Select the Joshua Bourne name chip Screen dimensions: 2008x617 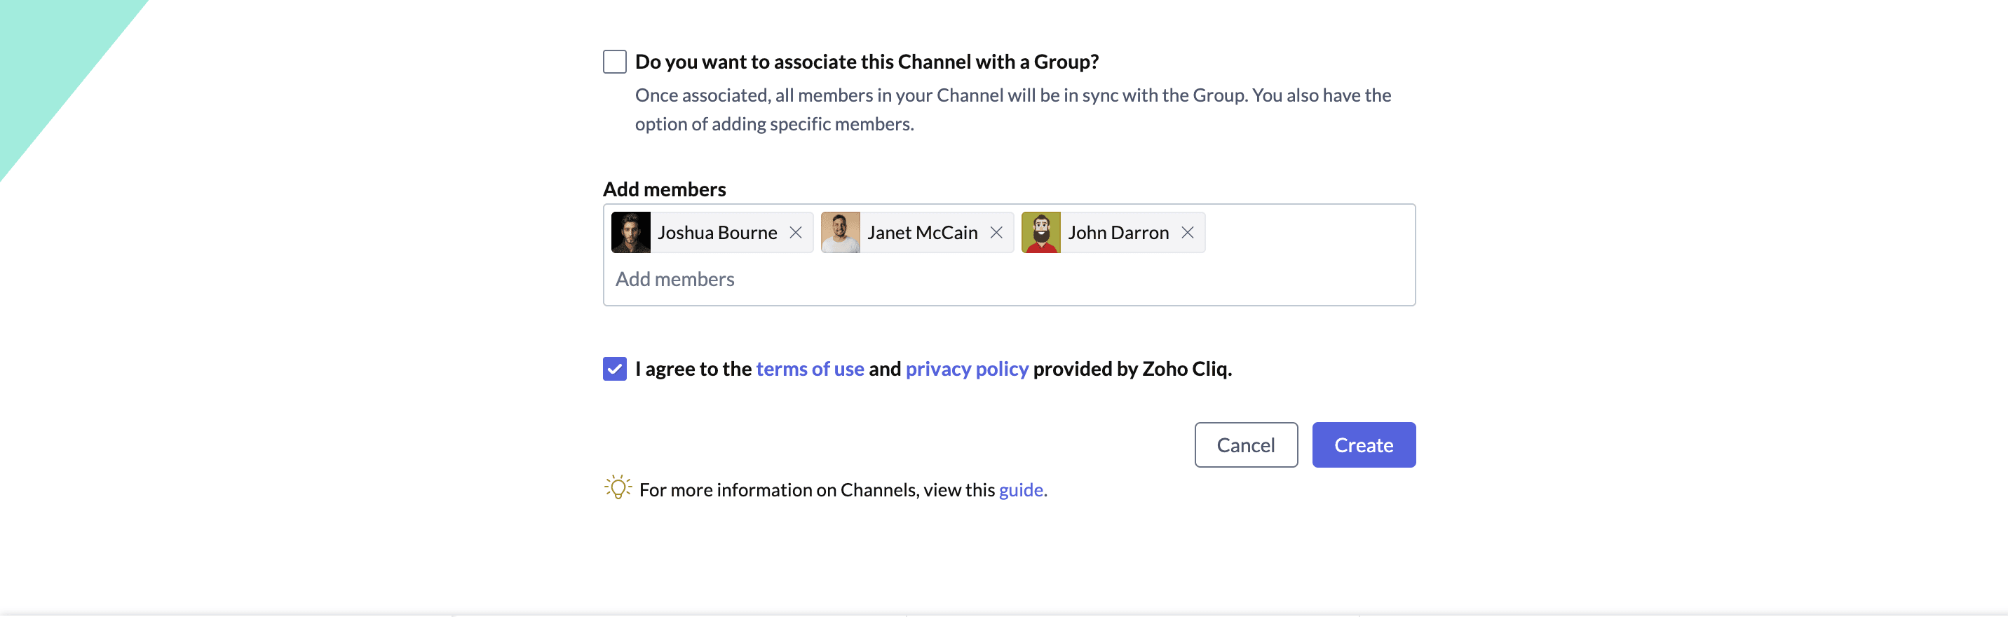pyautogui.click(x=712, y=232)
